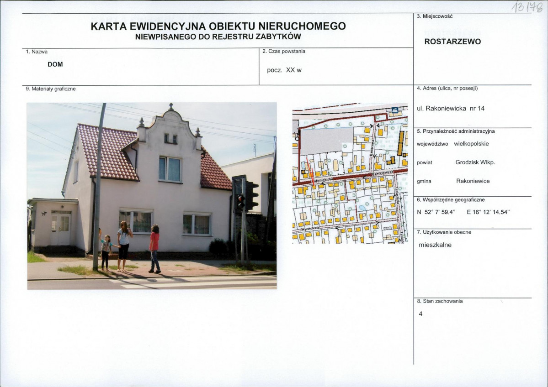Click the label '8. Stan zachowania'
The image size is (548, 387).
click(440, 301)
